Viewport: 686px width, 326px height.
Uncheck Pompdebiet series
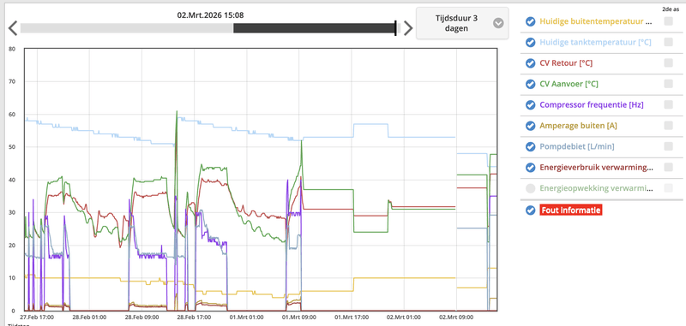530,146
